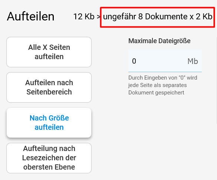Click the word "aufteilen" in the blue selected option
Viewport: 217px width, 180px height.
[x=49, y=127]
